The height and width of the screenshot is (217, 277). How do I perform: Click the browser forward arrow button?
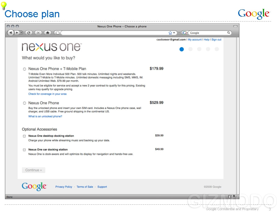tap(17, 33)
